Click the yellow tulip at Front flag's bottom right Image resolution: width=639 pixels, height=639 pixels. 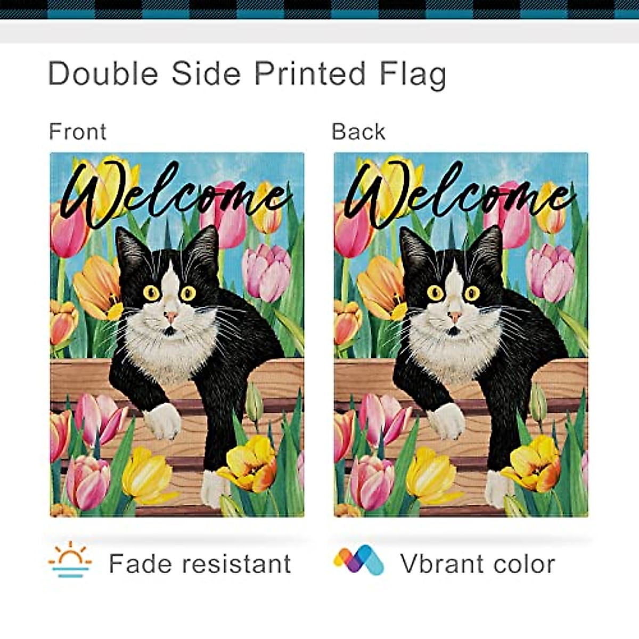pyautogui.click(x=251, y=462)
